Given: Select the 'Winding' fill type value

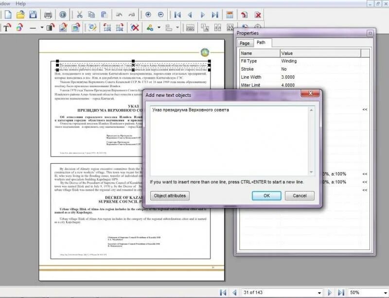Looking at the screenshot, I should coord(289,61).
